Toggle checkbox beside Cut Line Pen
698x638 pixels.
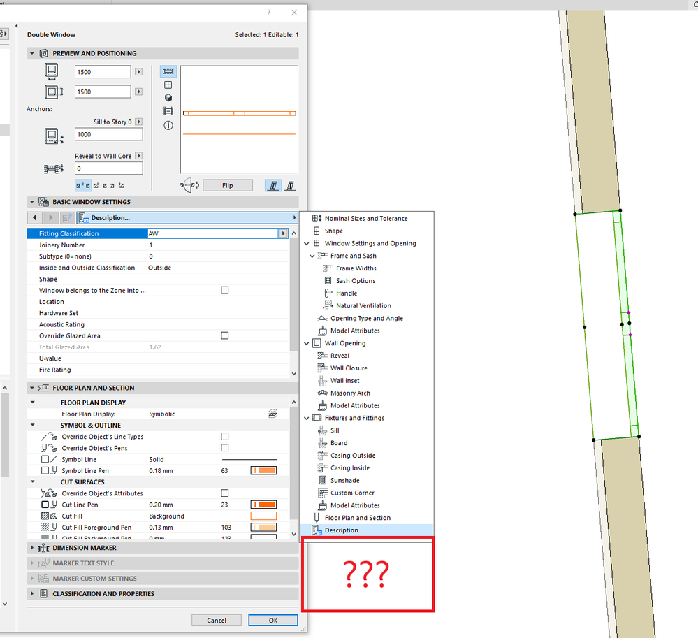[45, 505]
